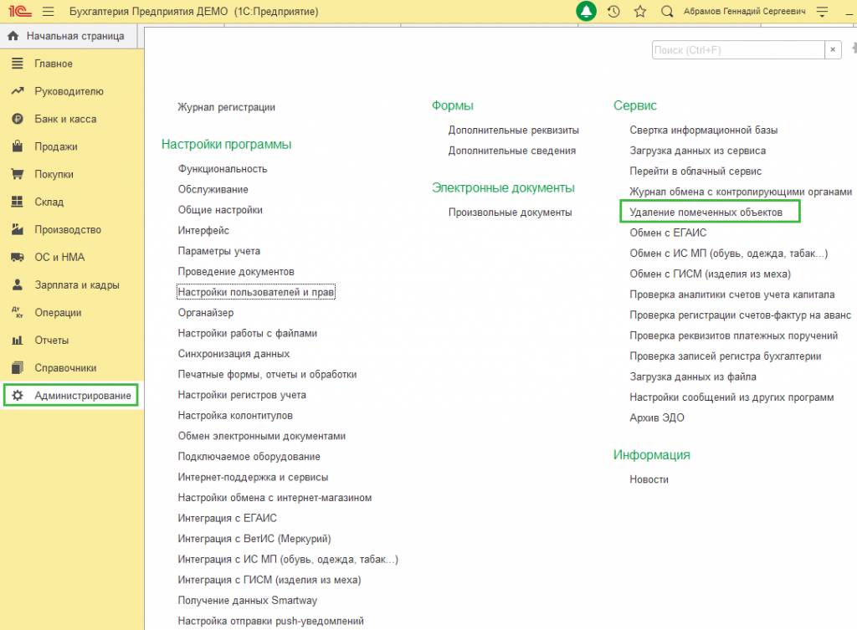Click the Руководителю chart icon
This screenshot has width=857, height=630.
point(18,91)
